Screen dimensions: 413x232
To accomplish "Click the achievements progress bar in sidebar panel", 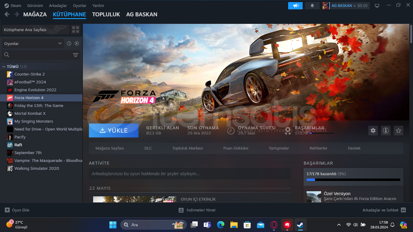I will coord(353,180).
